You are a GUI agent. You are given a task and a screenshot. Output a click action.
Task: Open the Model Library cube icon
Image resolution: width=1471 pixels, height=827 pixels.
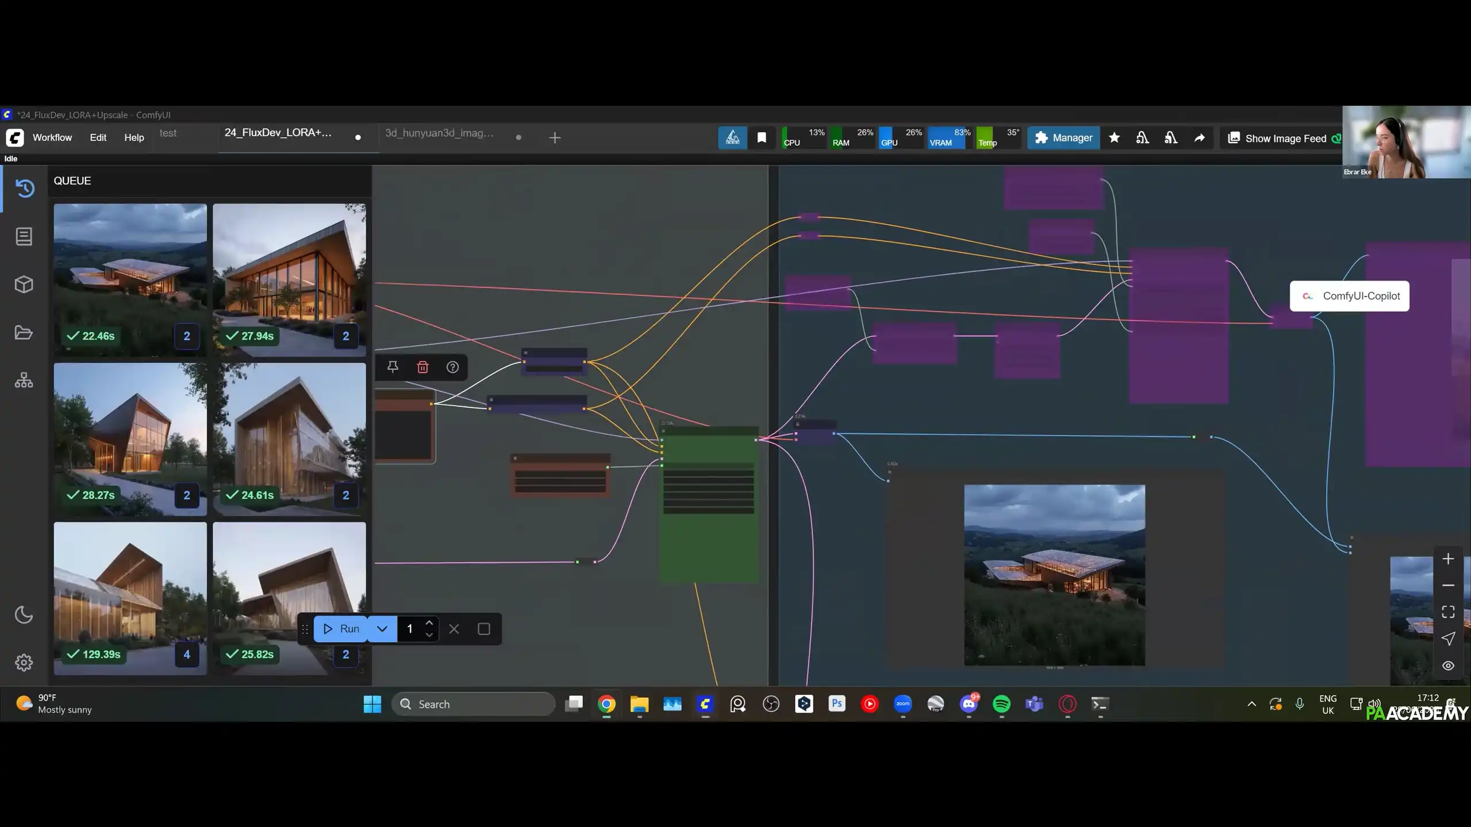[24, 284]
